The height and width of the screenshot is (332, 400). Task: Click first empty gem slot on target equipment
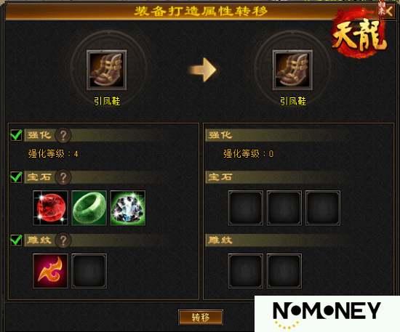[x=245, y=208]
